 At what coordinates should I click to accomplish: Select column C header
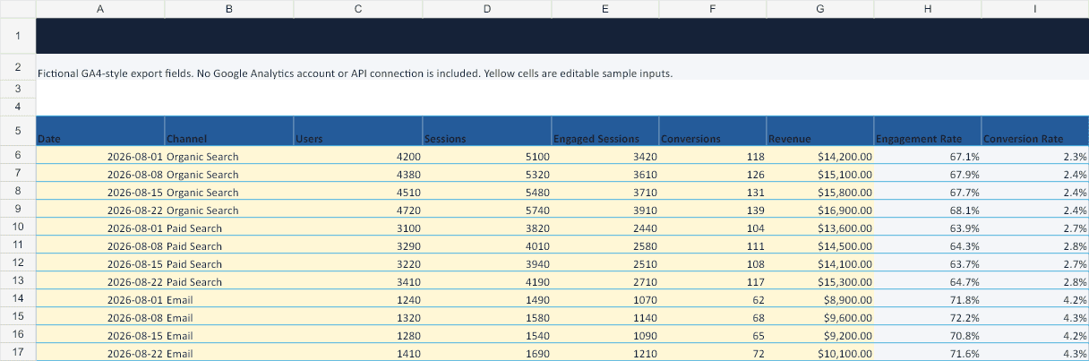(x=358, y=8)
